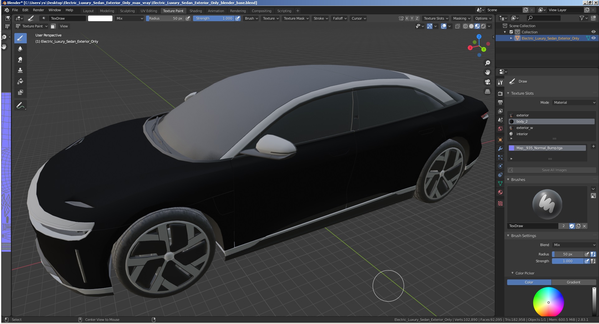The width and height of the screenshot is (599, 324).
Task: Open the Physics properties tab
Action: (x=500, y=166)
